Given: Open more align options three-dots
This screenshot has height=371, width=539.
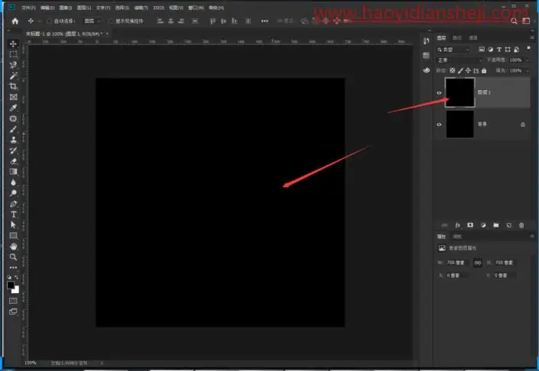Looking at the screenshot, I should [x=265, y=21].
